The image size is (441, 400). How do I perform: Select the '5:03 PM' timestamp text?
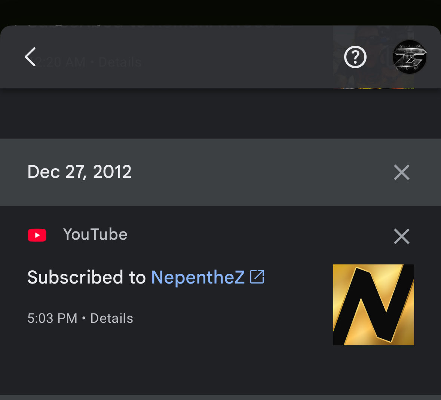pyautogui.click(x=52, y=318)
